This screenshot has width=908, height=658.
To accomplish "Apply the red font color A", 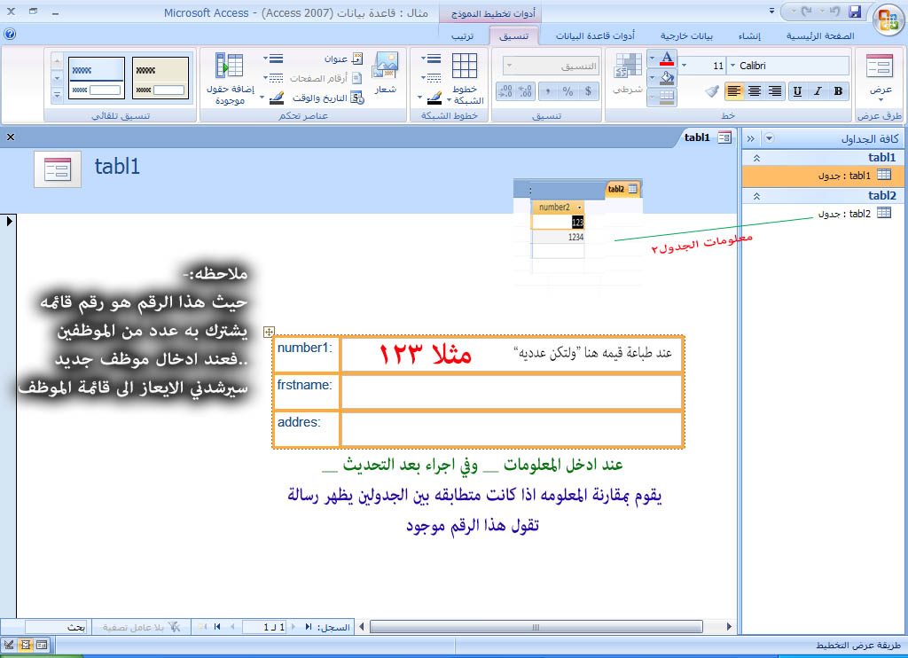I will (667, 58).
